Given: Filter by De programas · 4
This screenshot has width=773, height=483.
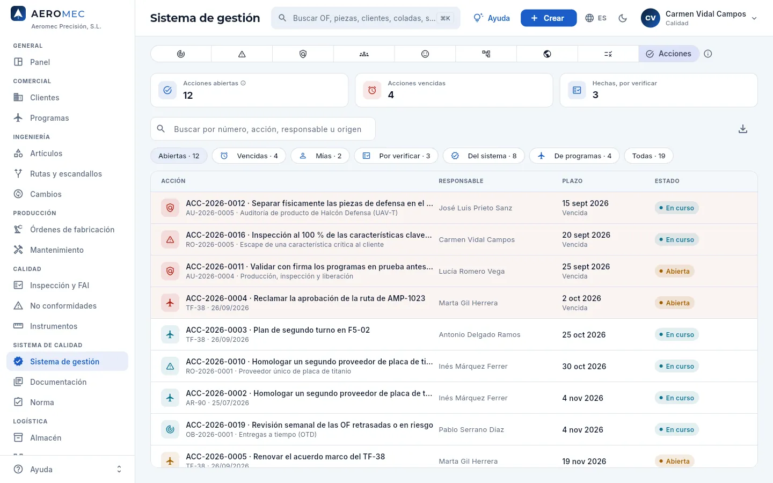Looking at the screenshot, I should (574, 156).
